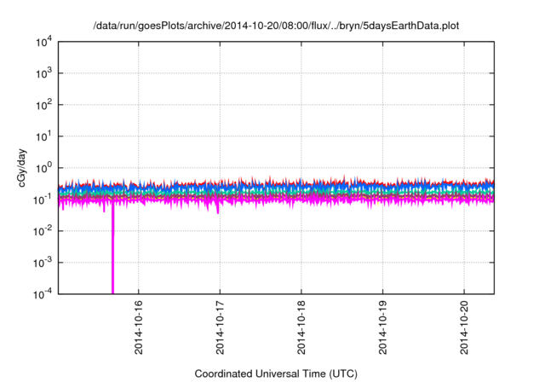Click the 10^1 y-axis tick label

coord(41,136)
